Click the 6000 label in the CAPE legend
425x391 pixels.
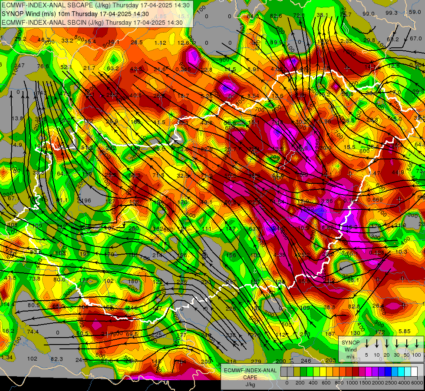[418, 383]
